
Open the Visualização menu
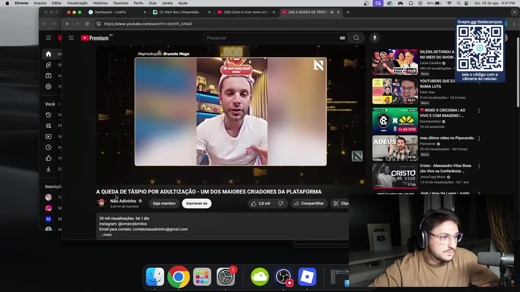pyautogui.click(x=77, y=3)
